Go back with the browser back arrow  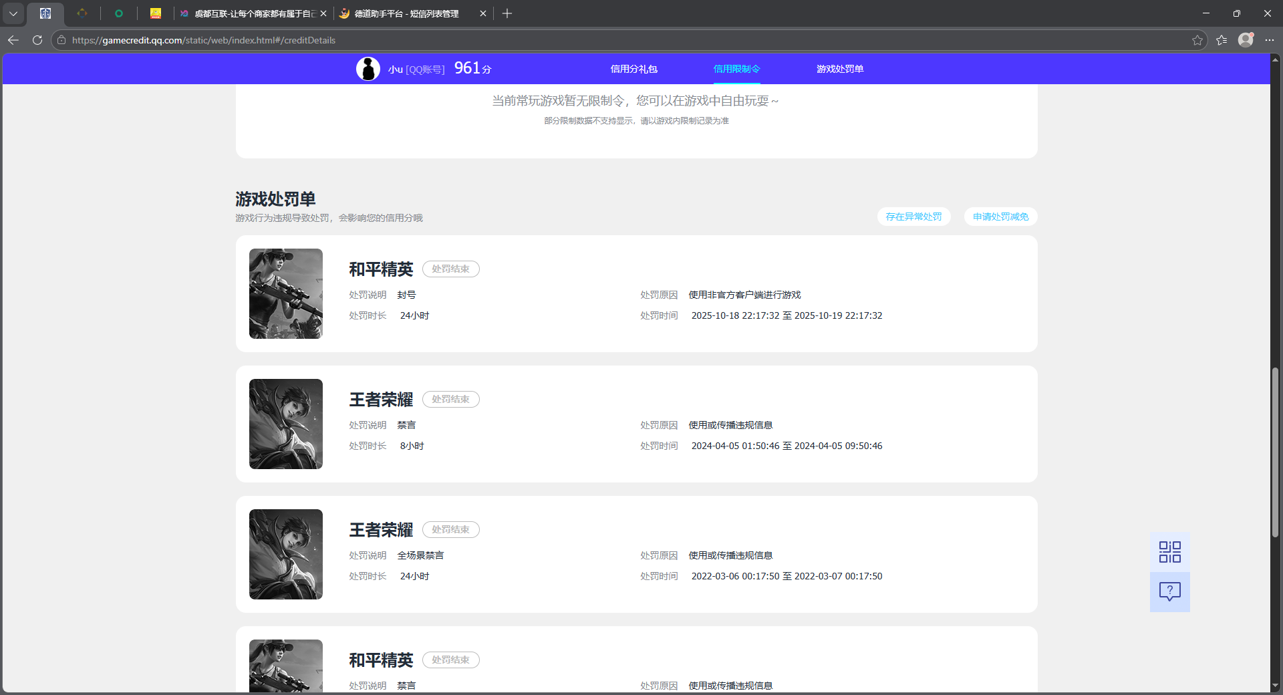pyautogui.click(x=13, y=40)
